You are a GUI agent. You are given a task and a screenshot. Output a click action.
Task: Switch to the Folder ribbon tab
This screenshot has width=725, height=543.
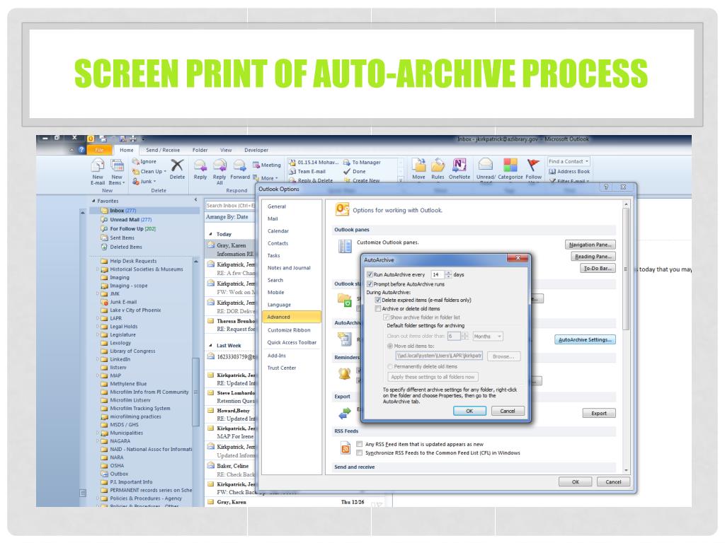point(200,150)
